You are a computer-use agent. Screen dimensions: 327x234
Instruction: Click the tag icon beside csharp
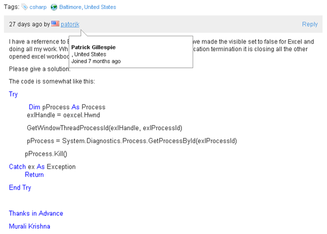point(24,7)
